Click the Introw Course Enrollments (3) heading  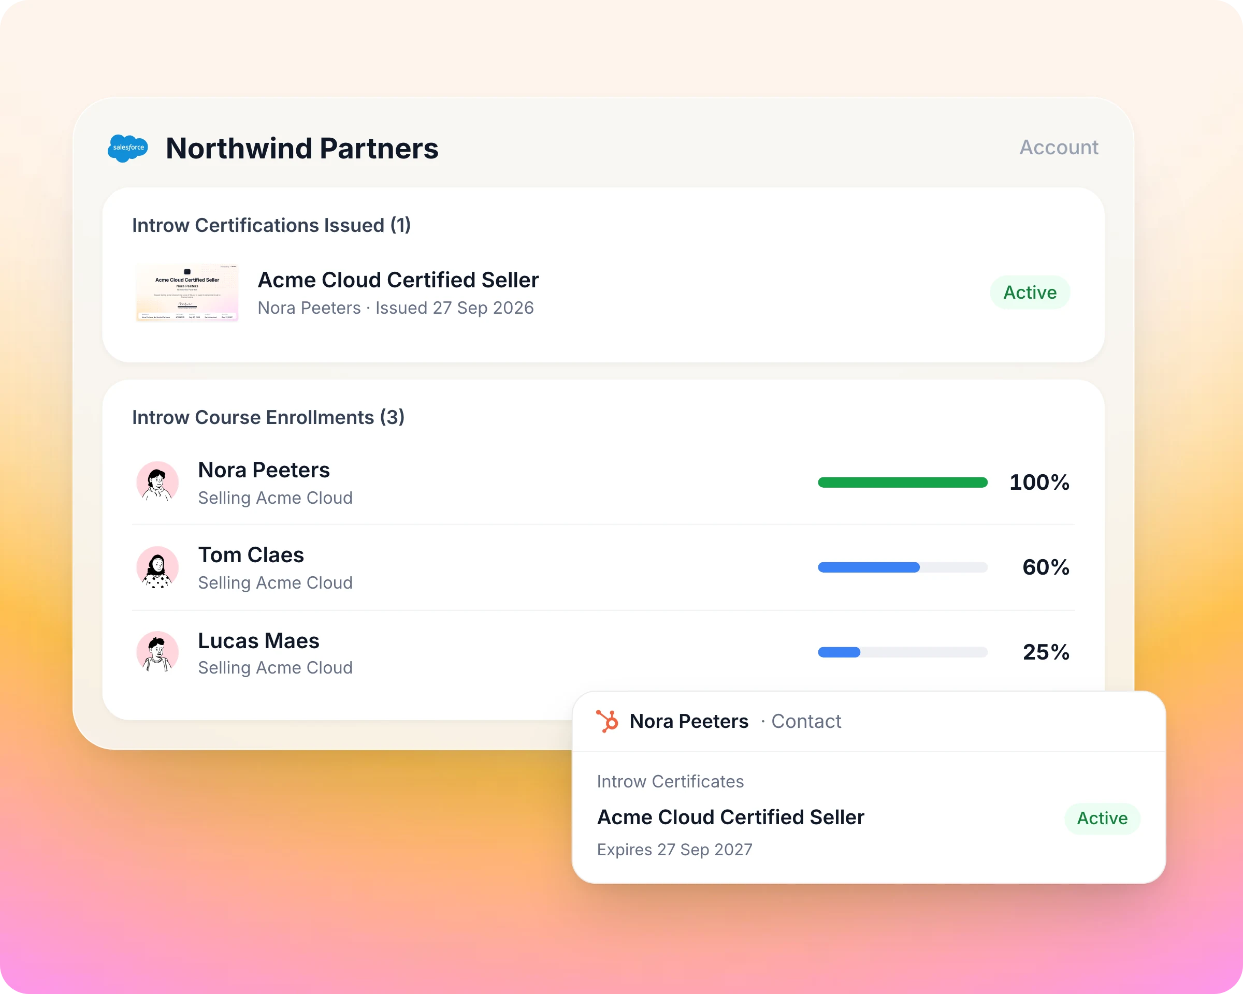click(x=268, y=417)
